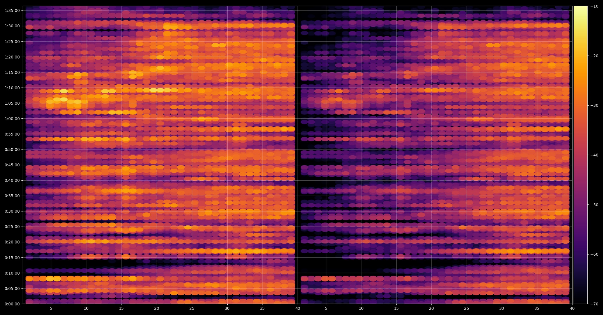Click the 1:00:00 y-axis time label
603x315 pixels.
[x=12, y=119]
